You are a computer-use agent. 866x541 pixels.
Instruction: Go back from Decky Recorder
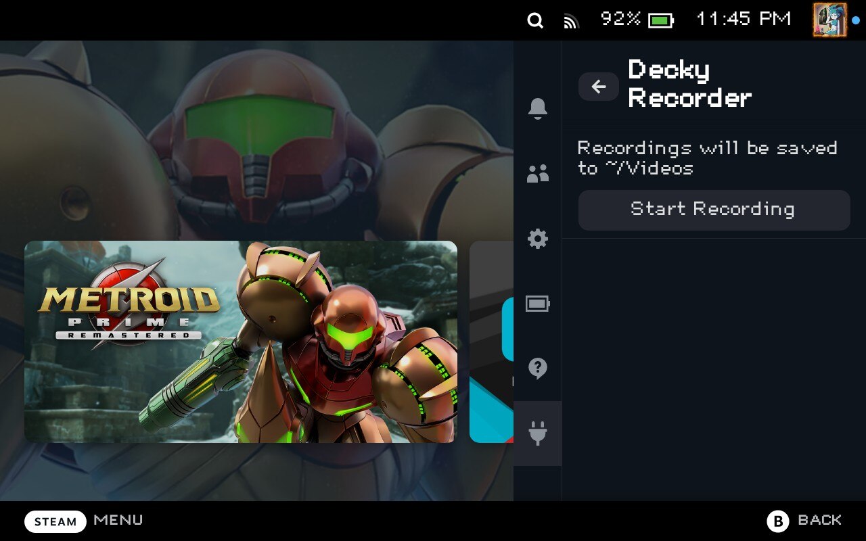599,87
